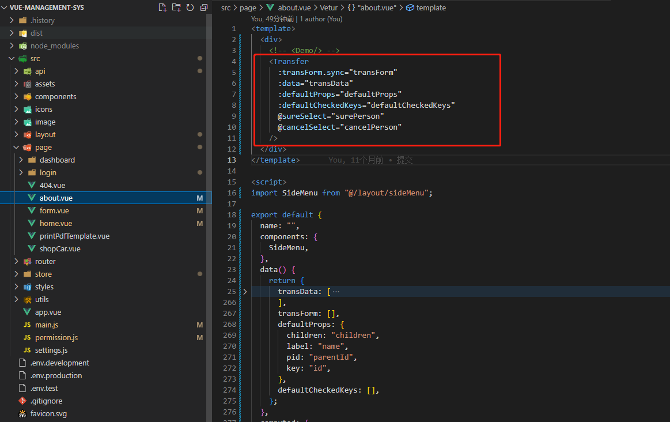Expand the store folder
Image resolution: width=670 pixels, height=422 pixels.
point(16,274)
